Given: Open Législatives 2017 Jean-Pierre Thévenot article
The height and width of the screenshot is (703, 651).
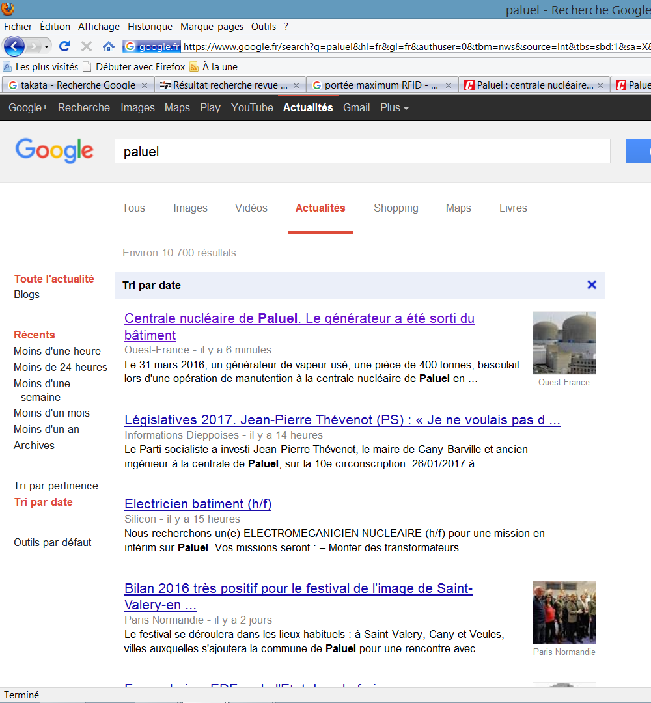Looking at the screenshot, I should 342,420.
